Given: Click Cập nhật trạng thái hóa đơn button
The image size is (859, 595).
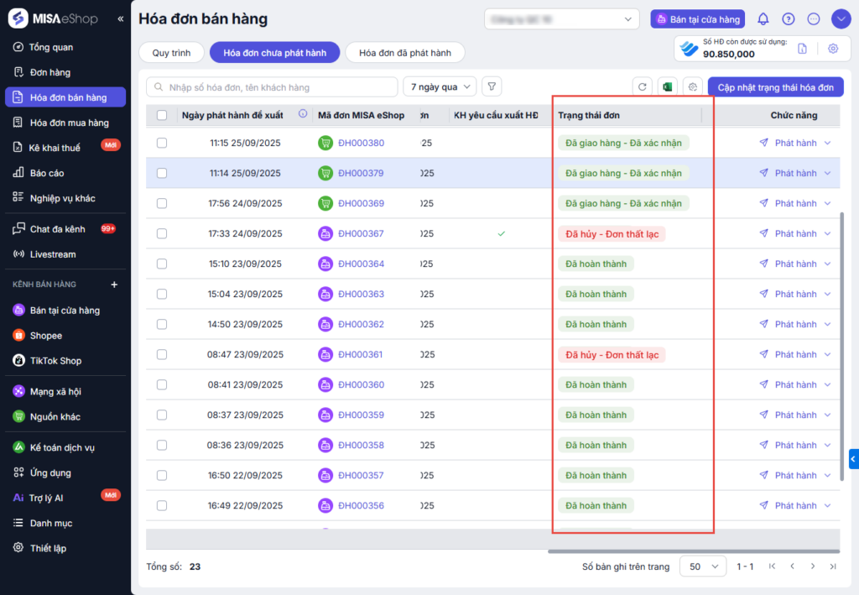Looking at the screenshot, I should coord(775,86).
